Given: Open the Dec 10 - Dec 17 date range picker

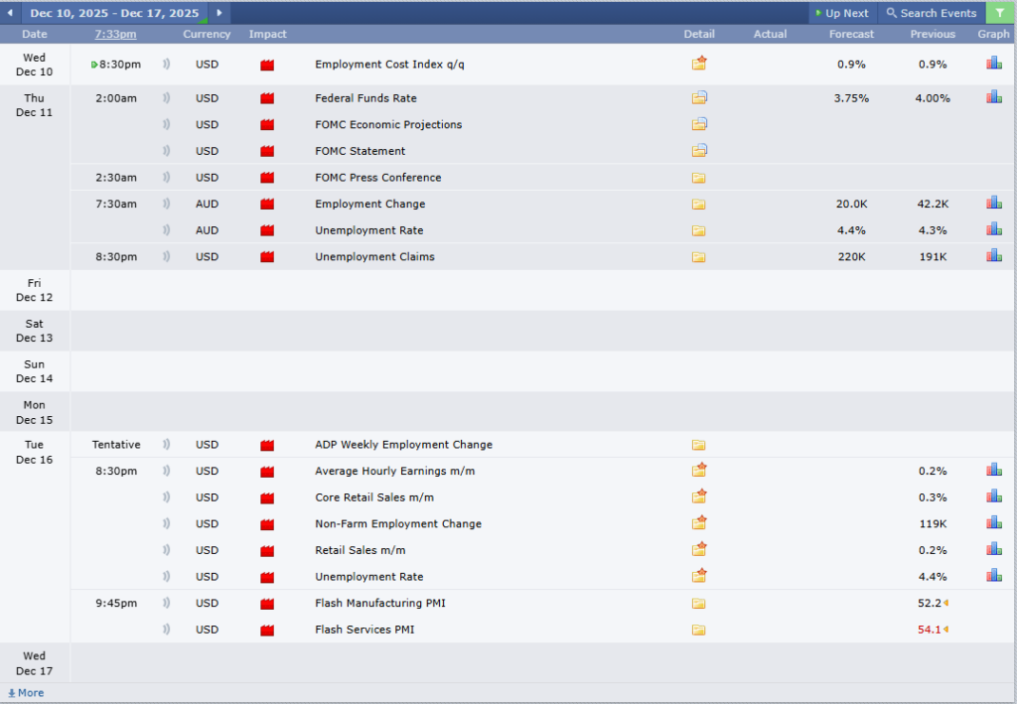Looking at the screenshot, I should pyautogui.click(x=113, y=13).
